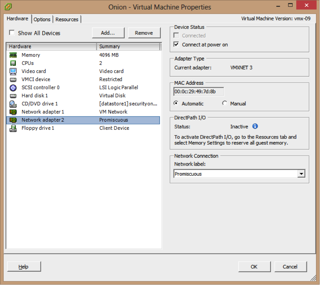The height and width of the screenshot is (285, 320).
Task: Click the Network adapter 2 icon
Action: 13,120
